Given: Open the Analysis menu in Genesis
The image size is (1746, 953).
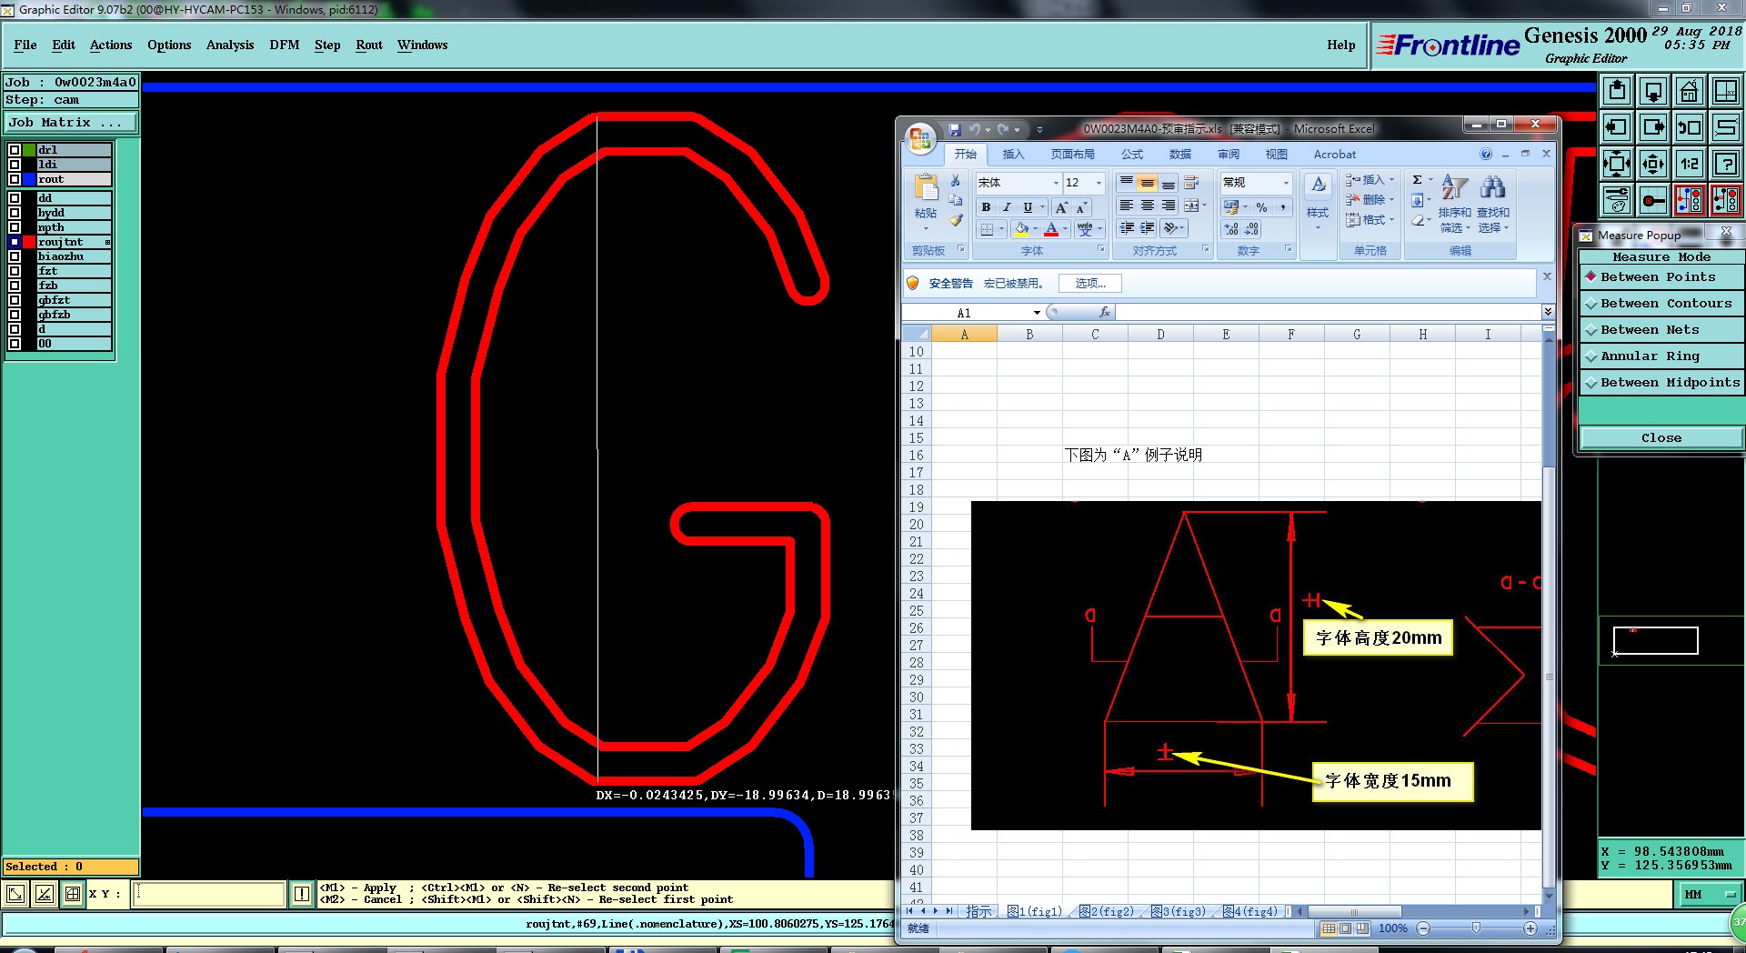Looking at the screenshot, I should tap(230, 45).
